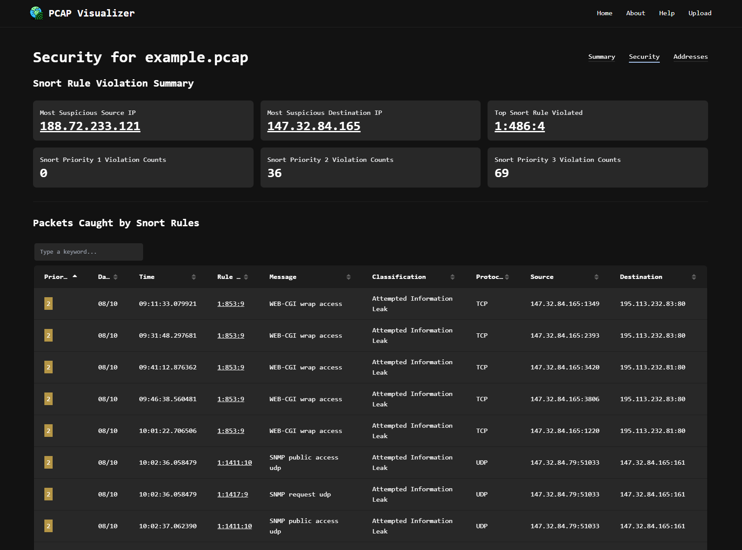Viewport: 742px width, 550px height.
Task: Select source cell 147.32.84.165:1349
Action: [x=565, y=304]
